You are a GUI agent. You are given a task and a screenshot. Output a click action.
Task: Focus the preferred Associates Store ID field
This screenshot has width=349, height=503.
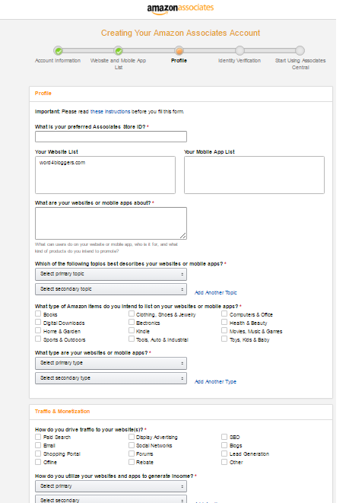[x=111, y=137]
